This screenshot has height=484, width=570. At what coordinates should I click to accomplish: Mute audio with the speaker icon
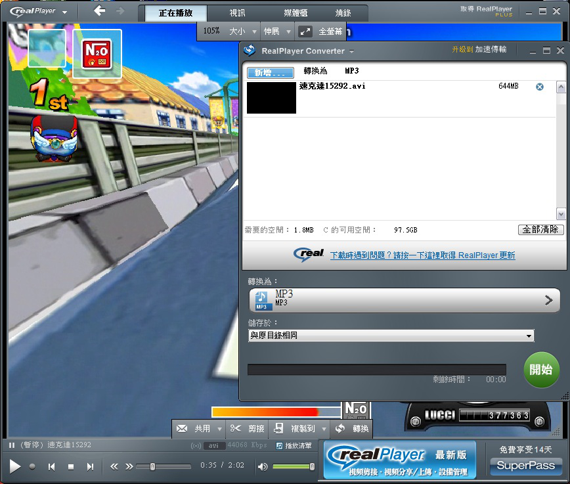click(263, 467)
